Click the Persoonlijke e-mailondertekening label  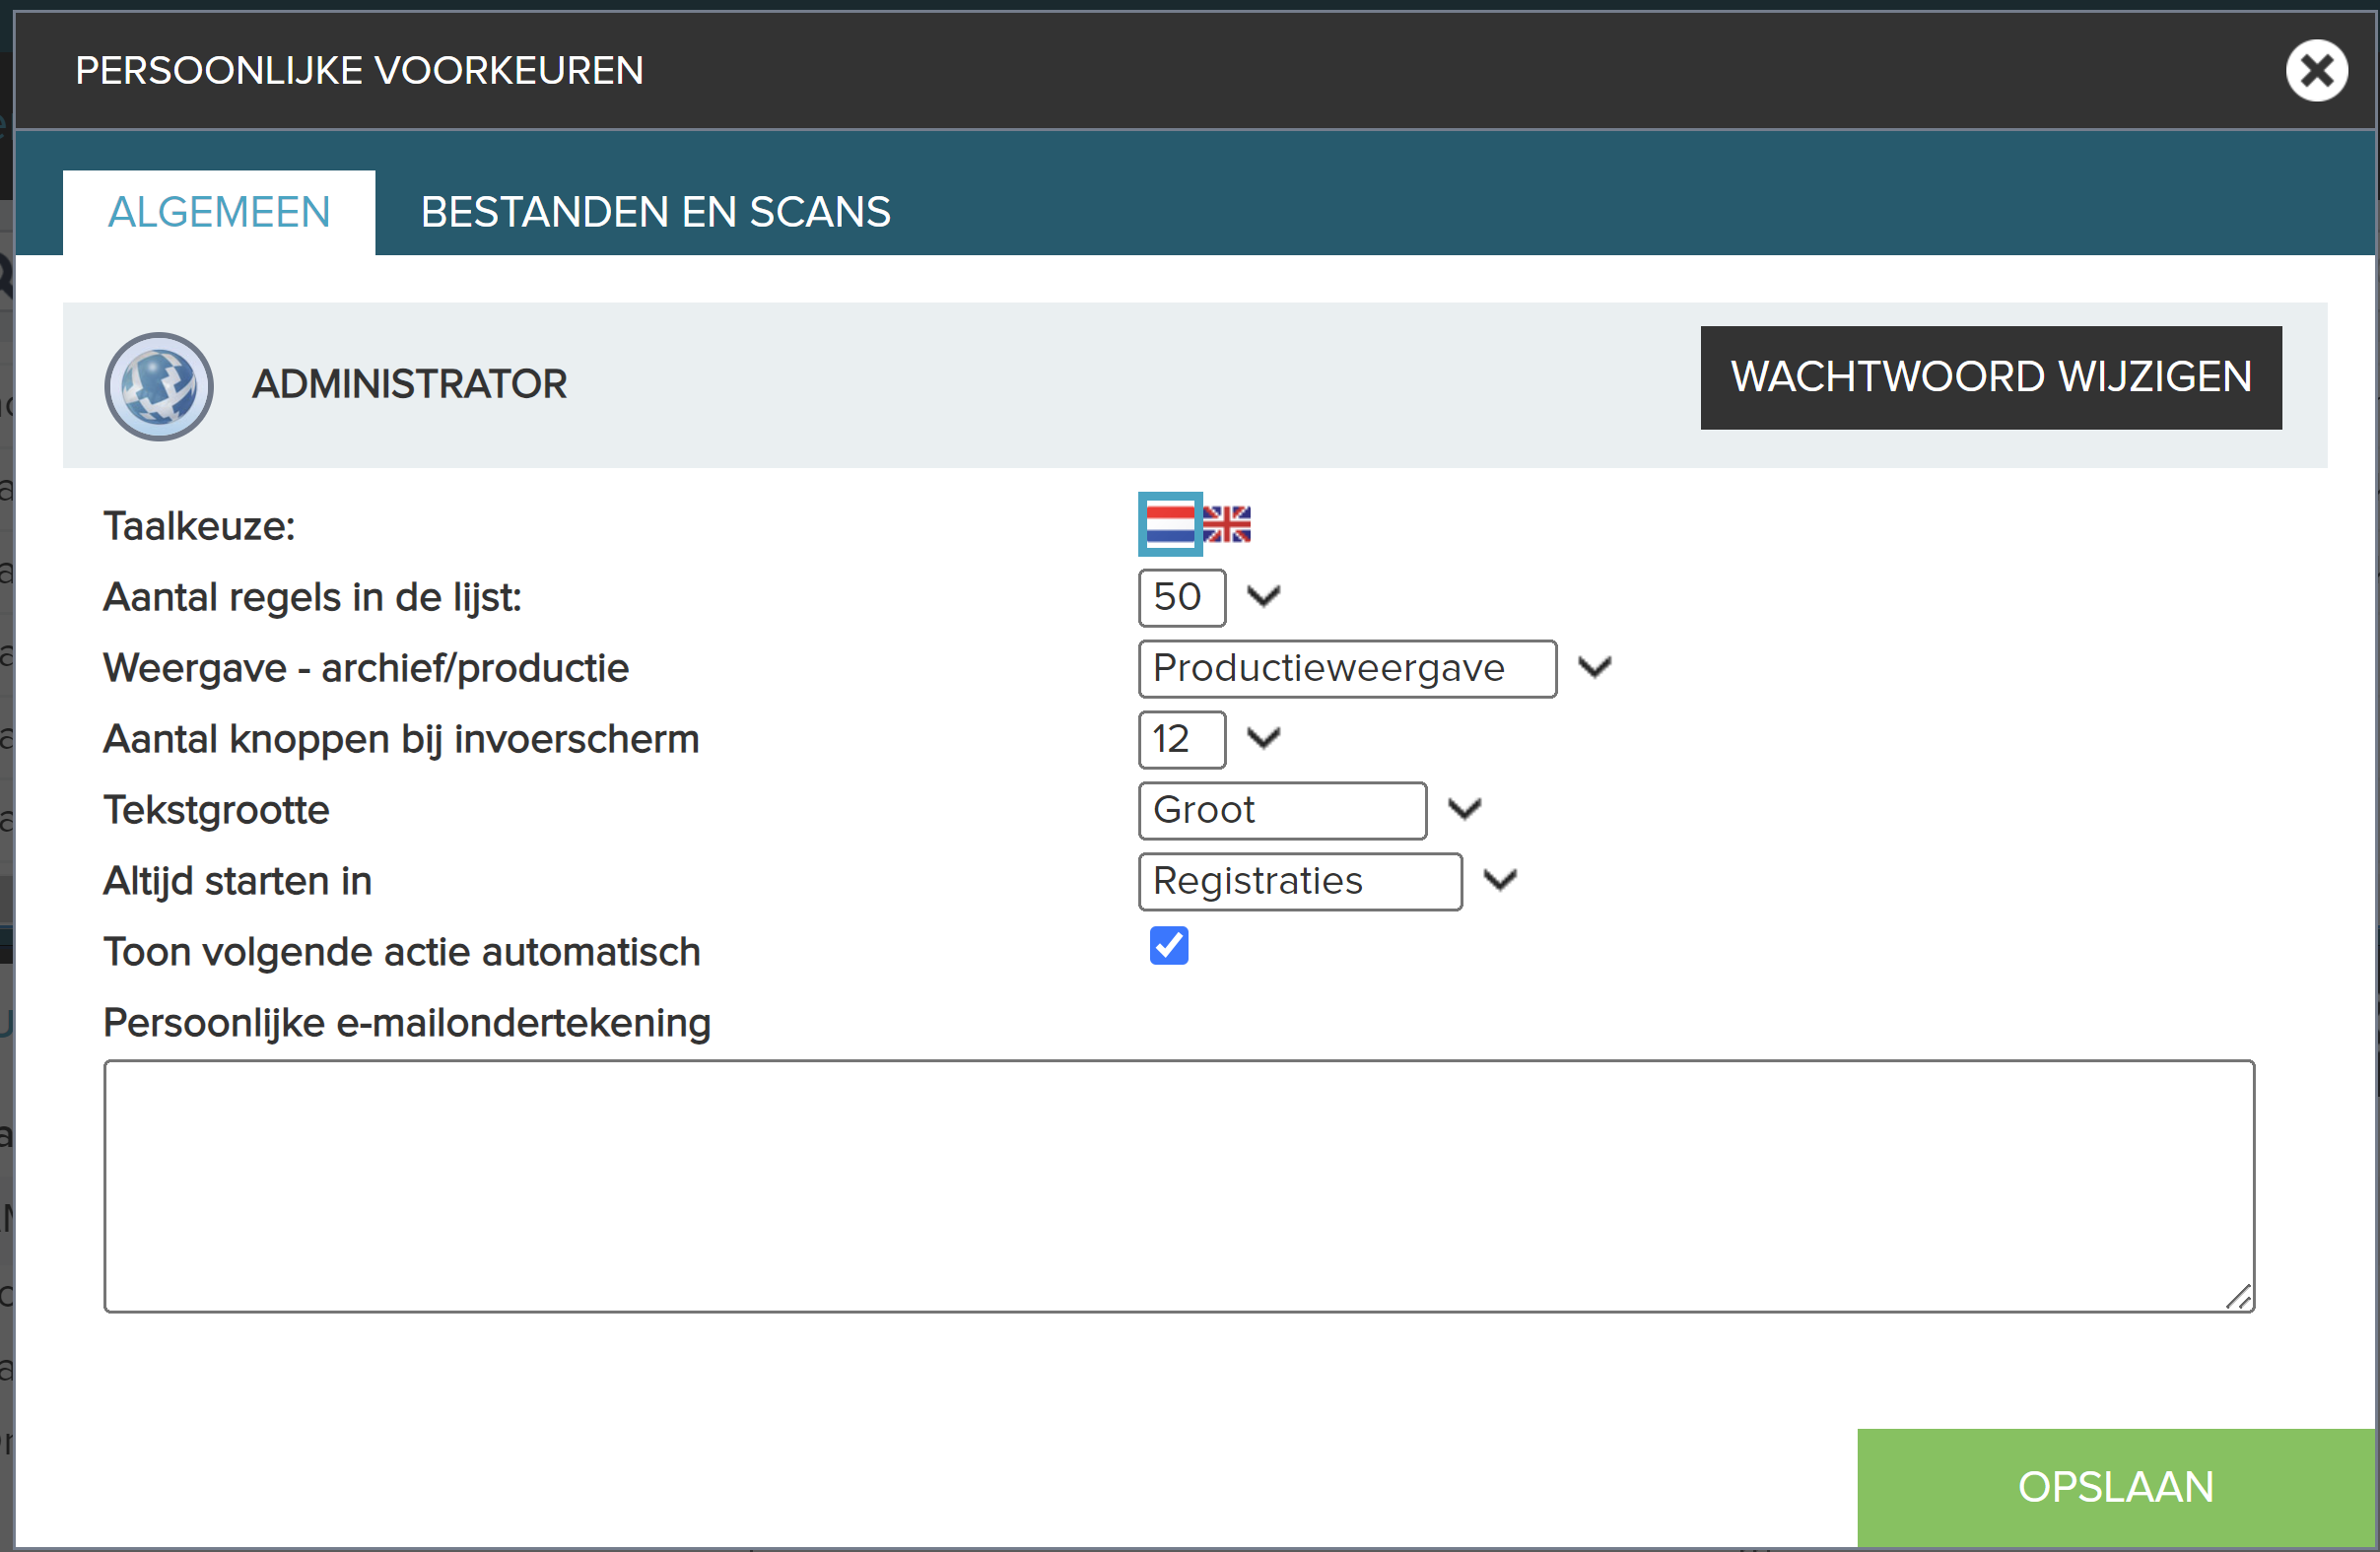click(x=407, y=1023)
